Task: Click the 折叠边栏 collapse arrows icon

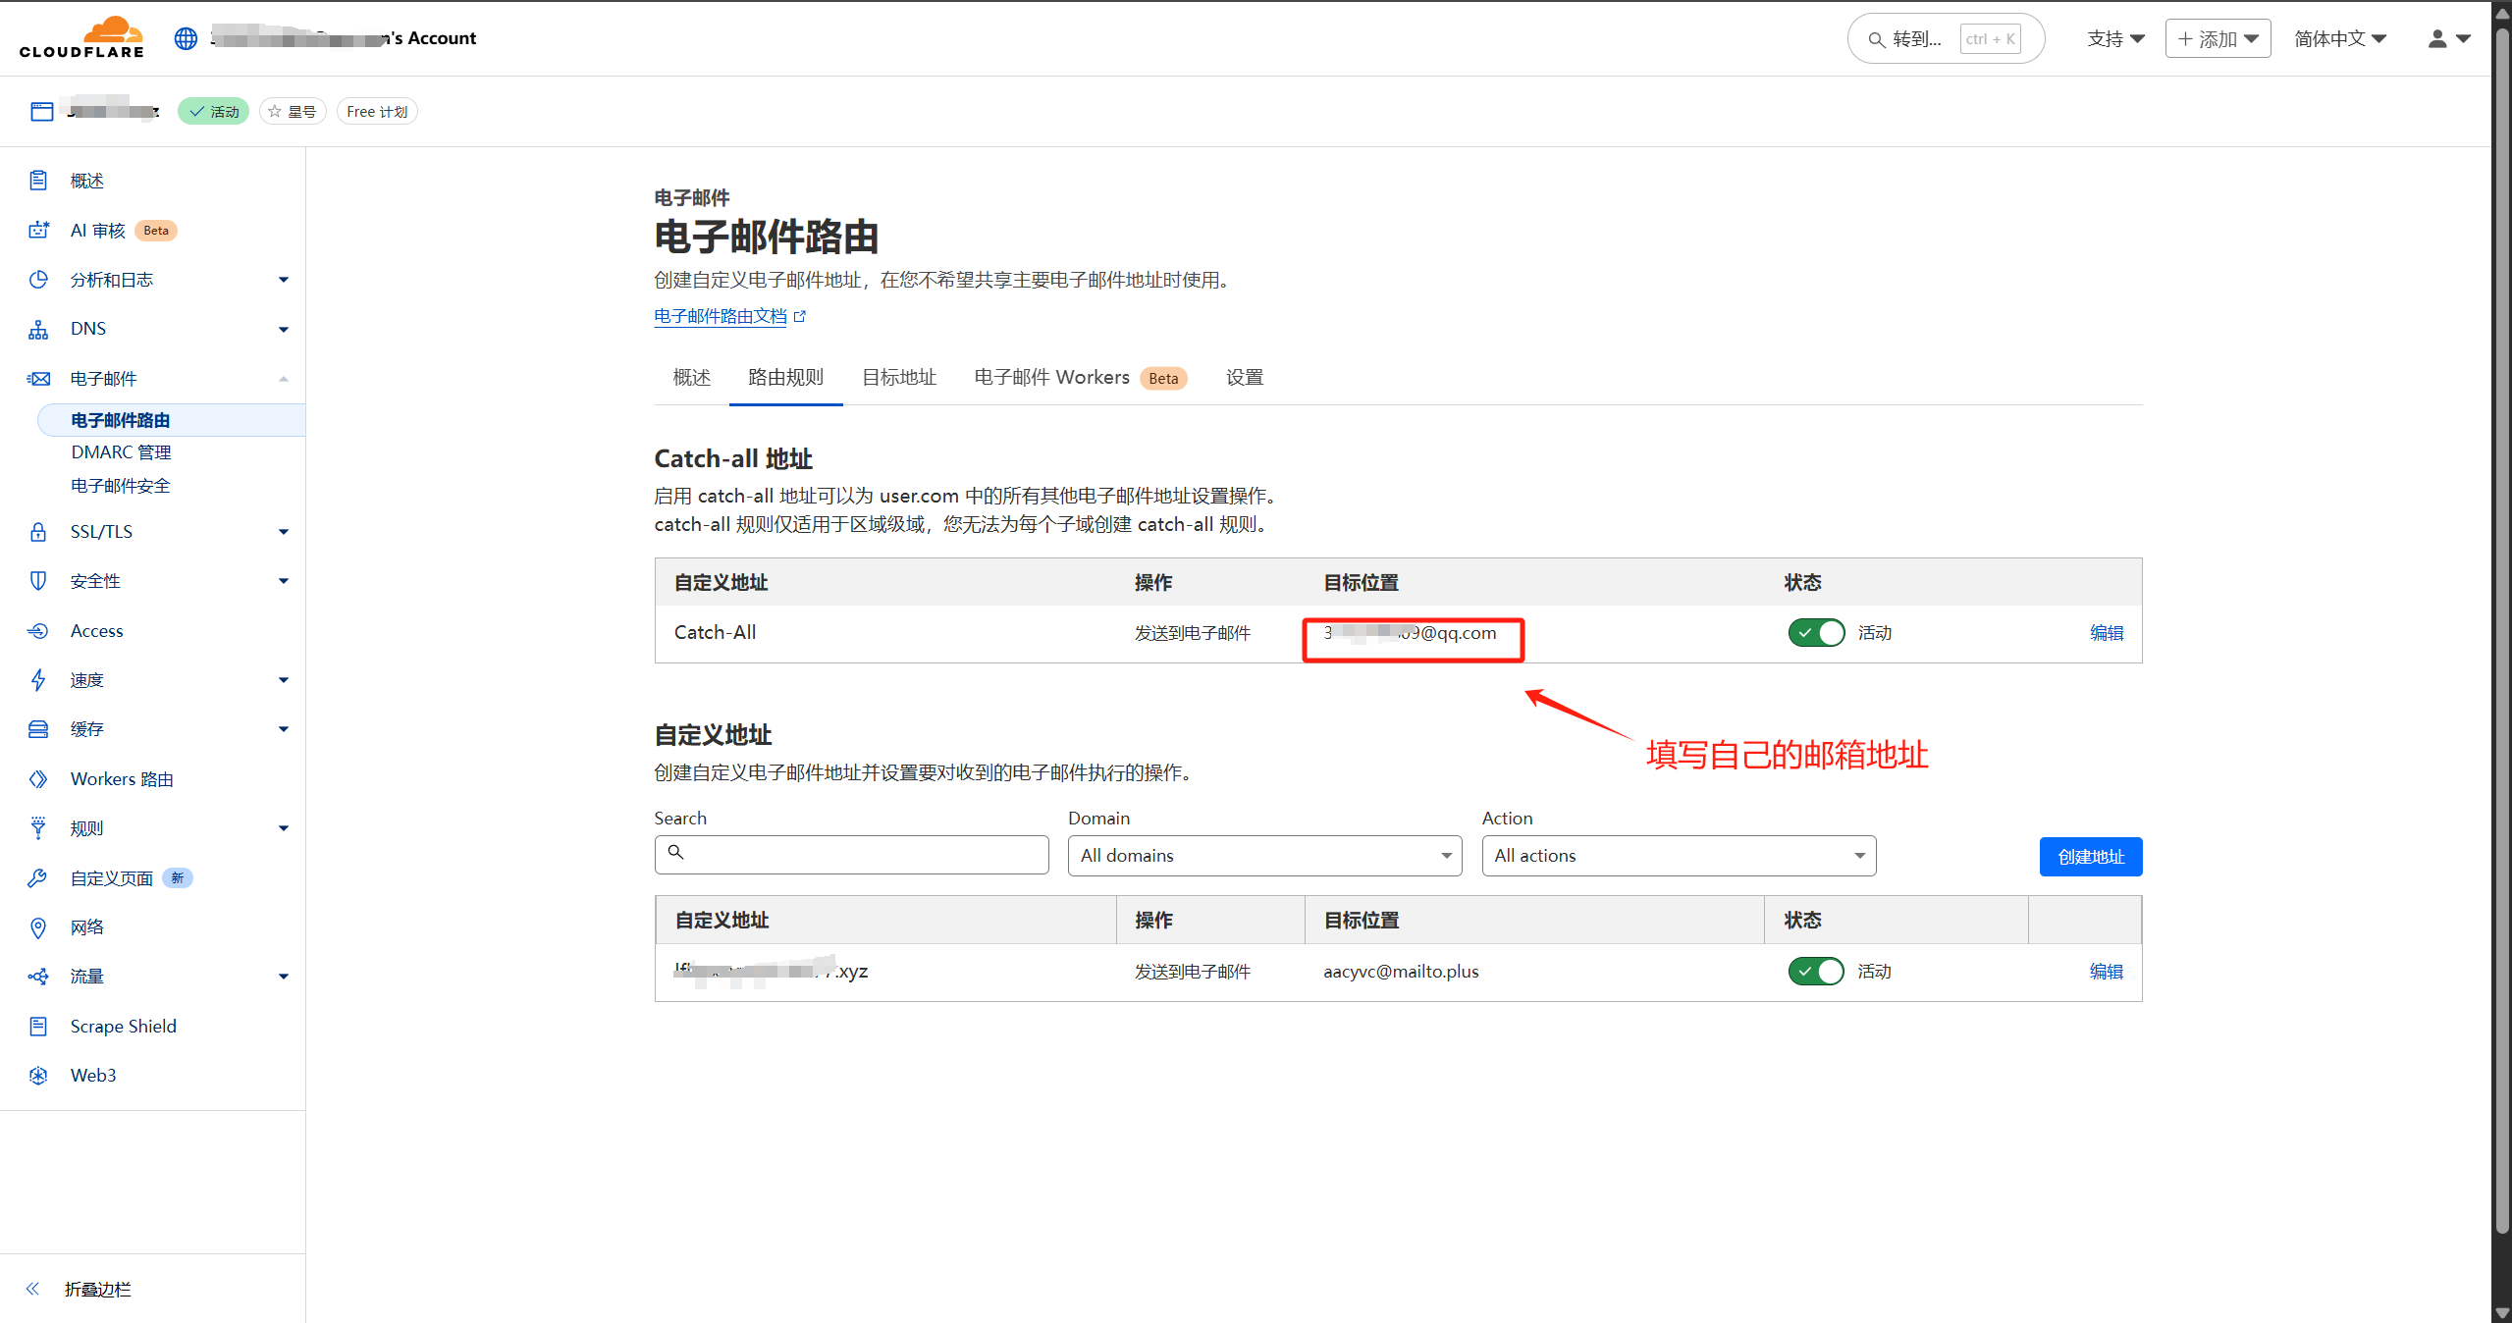Action: coord(33,1289)
